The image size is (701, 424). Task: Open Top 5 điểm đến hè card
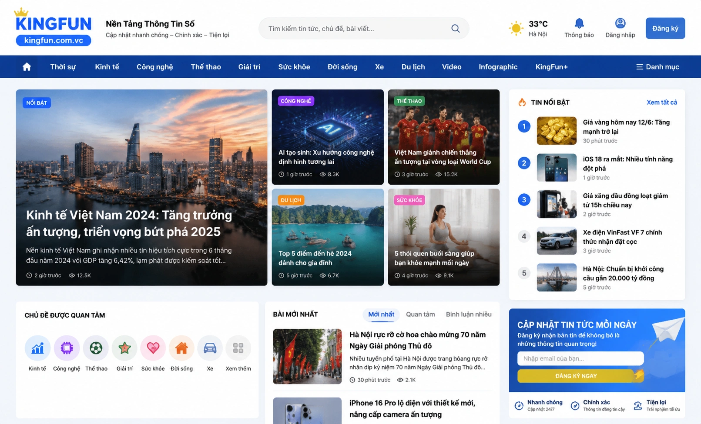click(x=328, y=237)
